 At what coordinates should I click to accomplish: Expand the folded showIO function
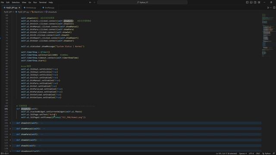tap(10, 146)
